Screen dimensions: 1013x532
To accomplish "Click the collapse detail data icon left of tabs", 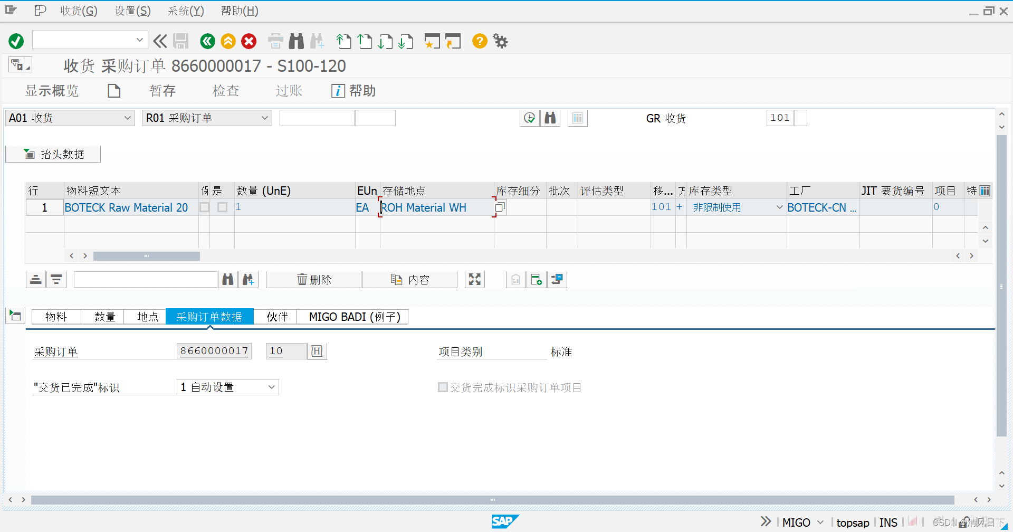I will tap(15, 316).
